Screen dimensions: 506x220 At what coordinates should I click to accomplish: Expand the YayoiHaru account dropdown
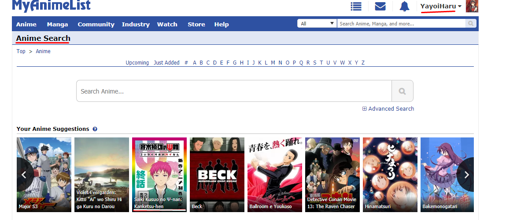pyautogui.click(x=440, y=6)
